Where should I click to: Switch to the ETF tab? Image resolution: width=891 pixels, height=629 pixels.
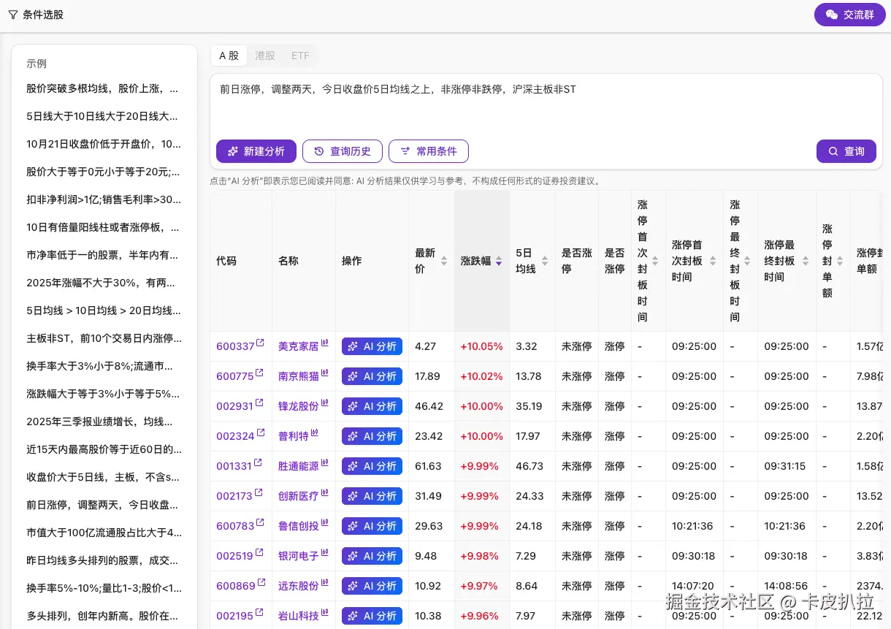(x=299, y=55)
